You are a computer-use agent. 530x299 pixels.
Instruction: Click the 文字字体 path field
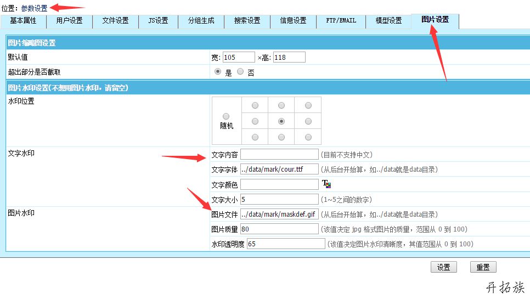[x=279, y=169]
